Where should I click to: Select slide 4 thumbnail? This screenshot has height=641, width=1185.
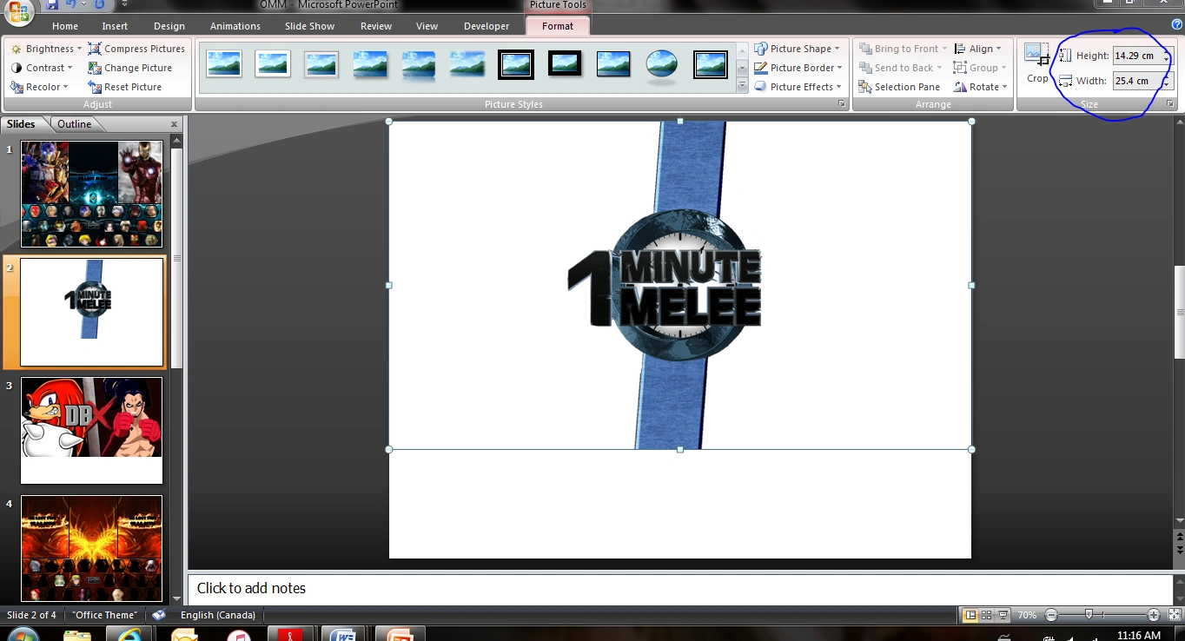coord(91,548)
